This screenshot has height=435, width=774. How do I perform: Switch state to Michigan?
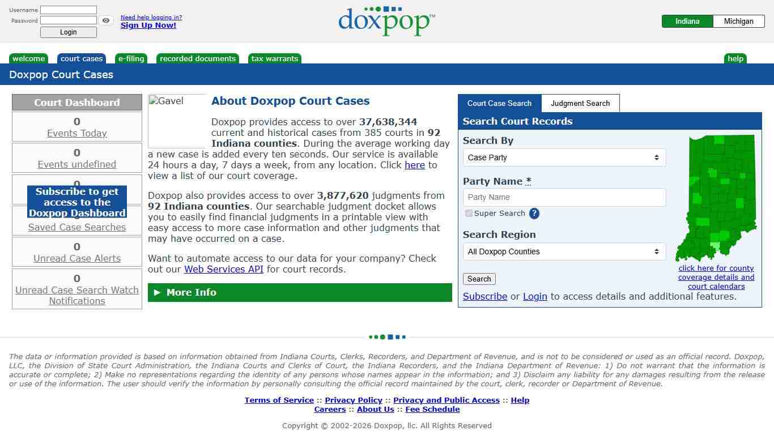(738, 21)
